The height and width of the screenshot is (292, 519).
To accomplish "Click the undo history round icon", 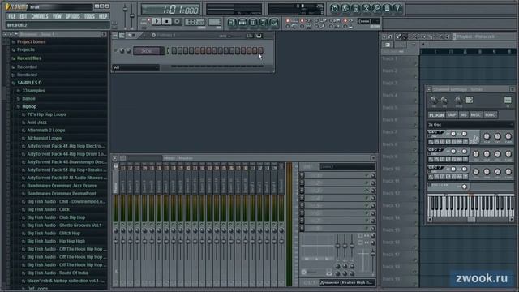I will pyautogui.click(x=334, y=8).
